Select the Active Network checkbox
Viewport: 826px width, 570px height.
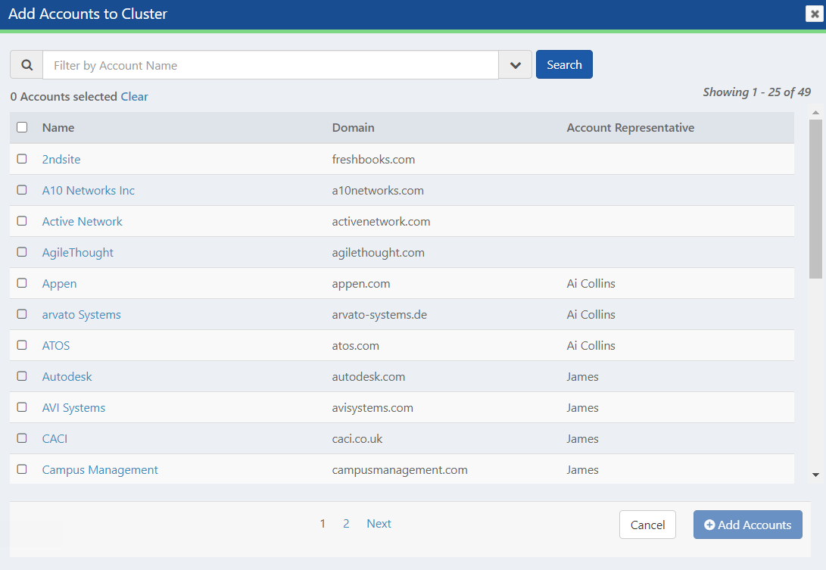click(22, 221)
